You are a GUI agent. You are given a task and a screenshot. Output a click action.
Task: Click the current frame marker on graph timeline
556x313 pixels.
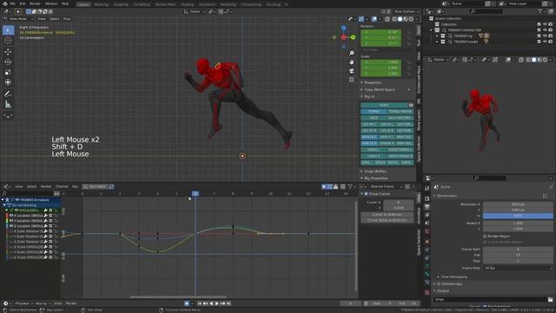click(195, 194)
